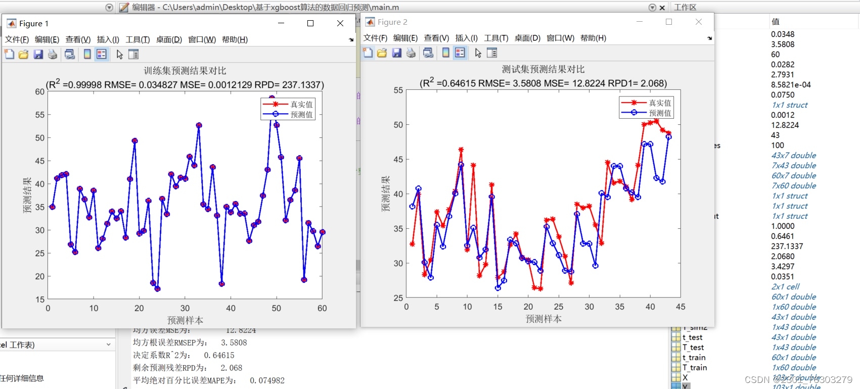Click the legend box in Figure 2 plot
Image resolution: width=860 pixels, height=389 pixels.
click(x=647, y=108)
